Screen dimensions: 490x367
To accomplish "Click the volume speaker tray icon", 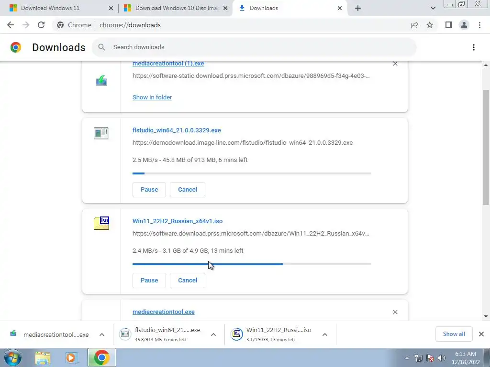I will pyautogui.click(x=442, y=358).
